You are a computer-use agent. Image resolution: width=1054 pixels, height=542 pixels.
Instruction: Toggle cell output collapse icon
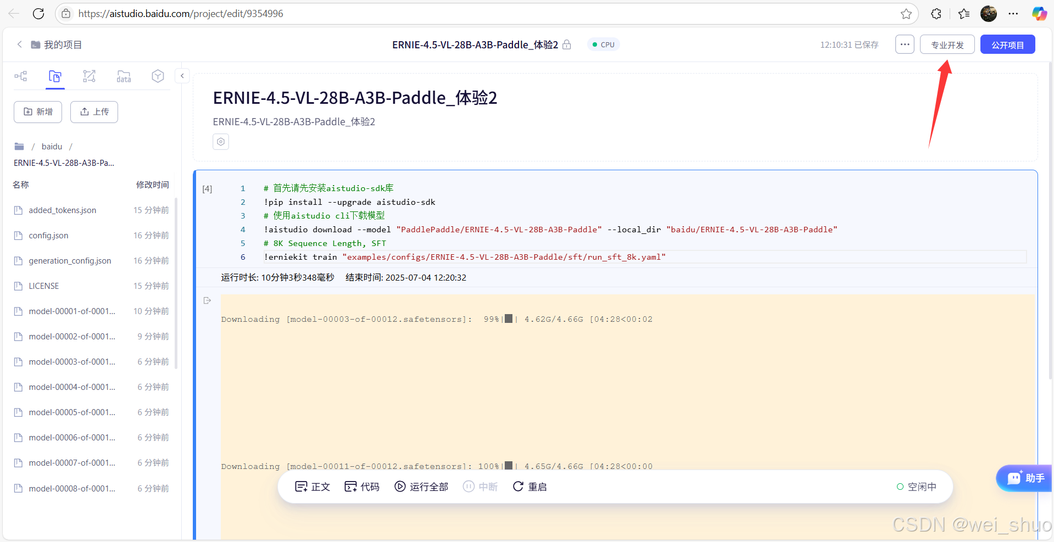point(207,300)
